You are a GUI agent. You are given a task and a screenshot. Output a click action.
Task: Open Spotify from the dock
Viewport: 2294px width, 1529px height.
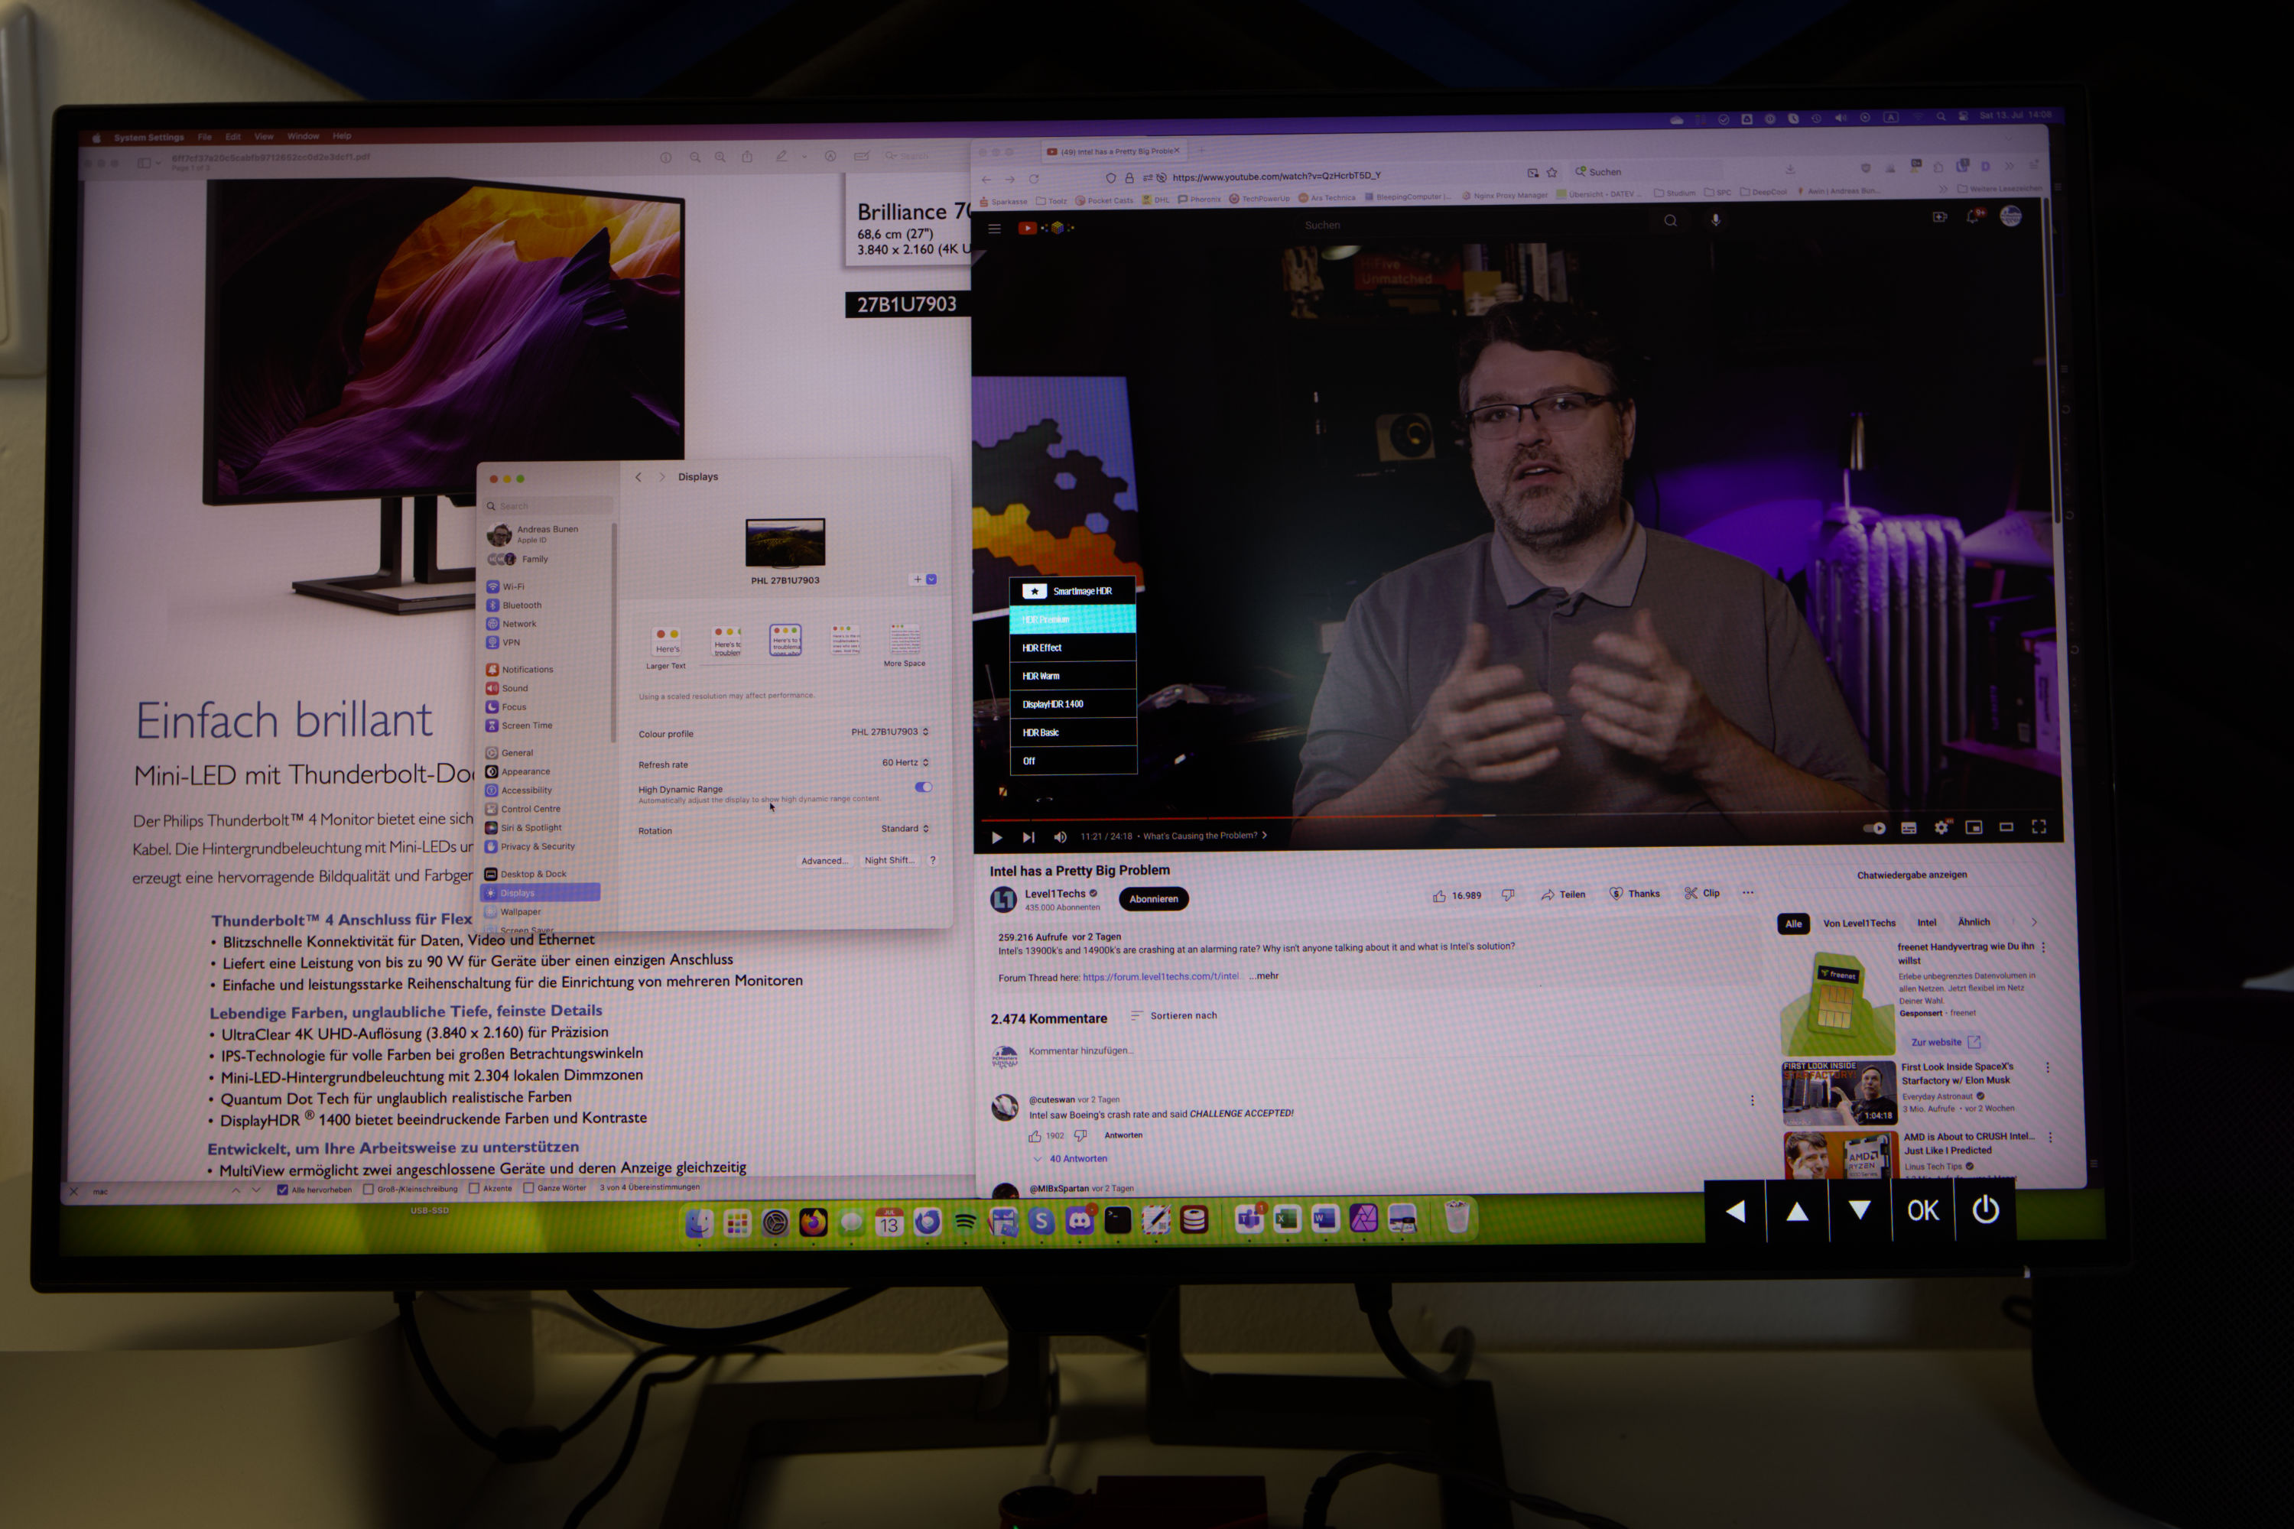pos(964,1221)
